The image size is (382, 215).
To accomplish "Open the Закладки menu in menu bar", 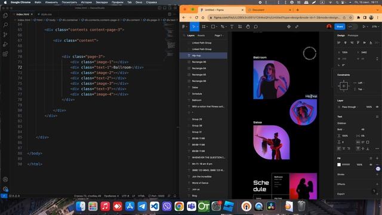I will (101, 2).
